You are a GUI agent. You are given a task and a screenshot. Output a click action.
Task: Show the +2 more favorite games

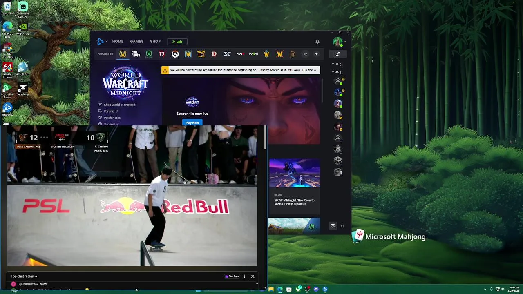tap(305, 54)
